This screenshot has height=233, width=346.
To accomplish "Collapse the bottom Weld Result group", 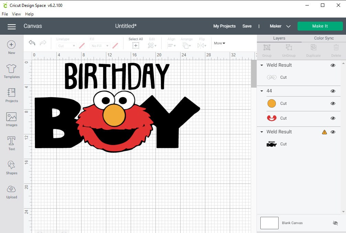I will (262, 132).
